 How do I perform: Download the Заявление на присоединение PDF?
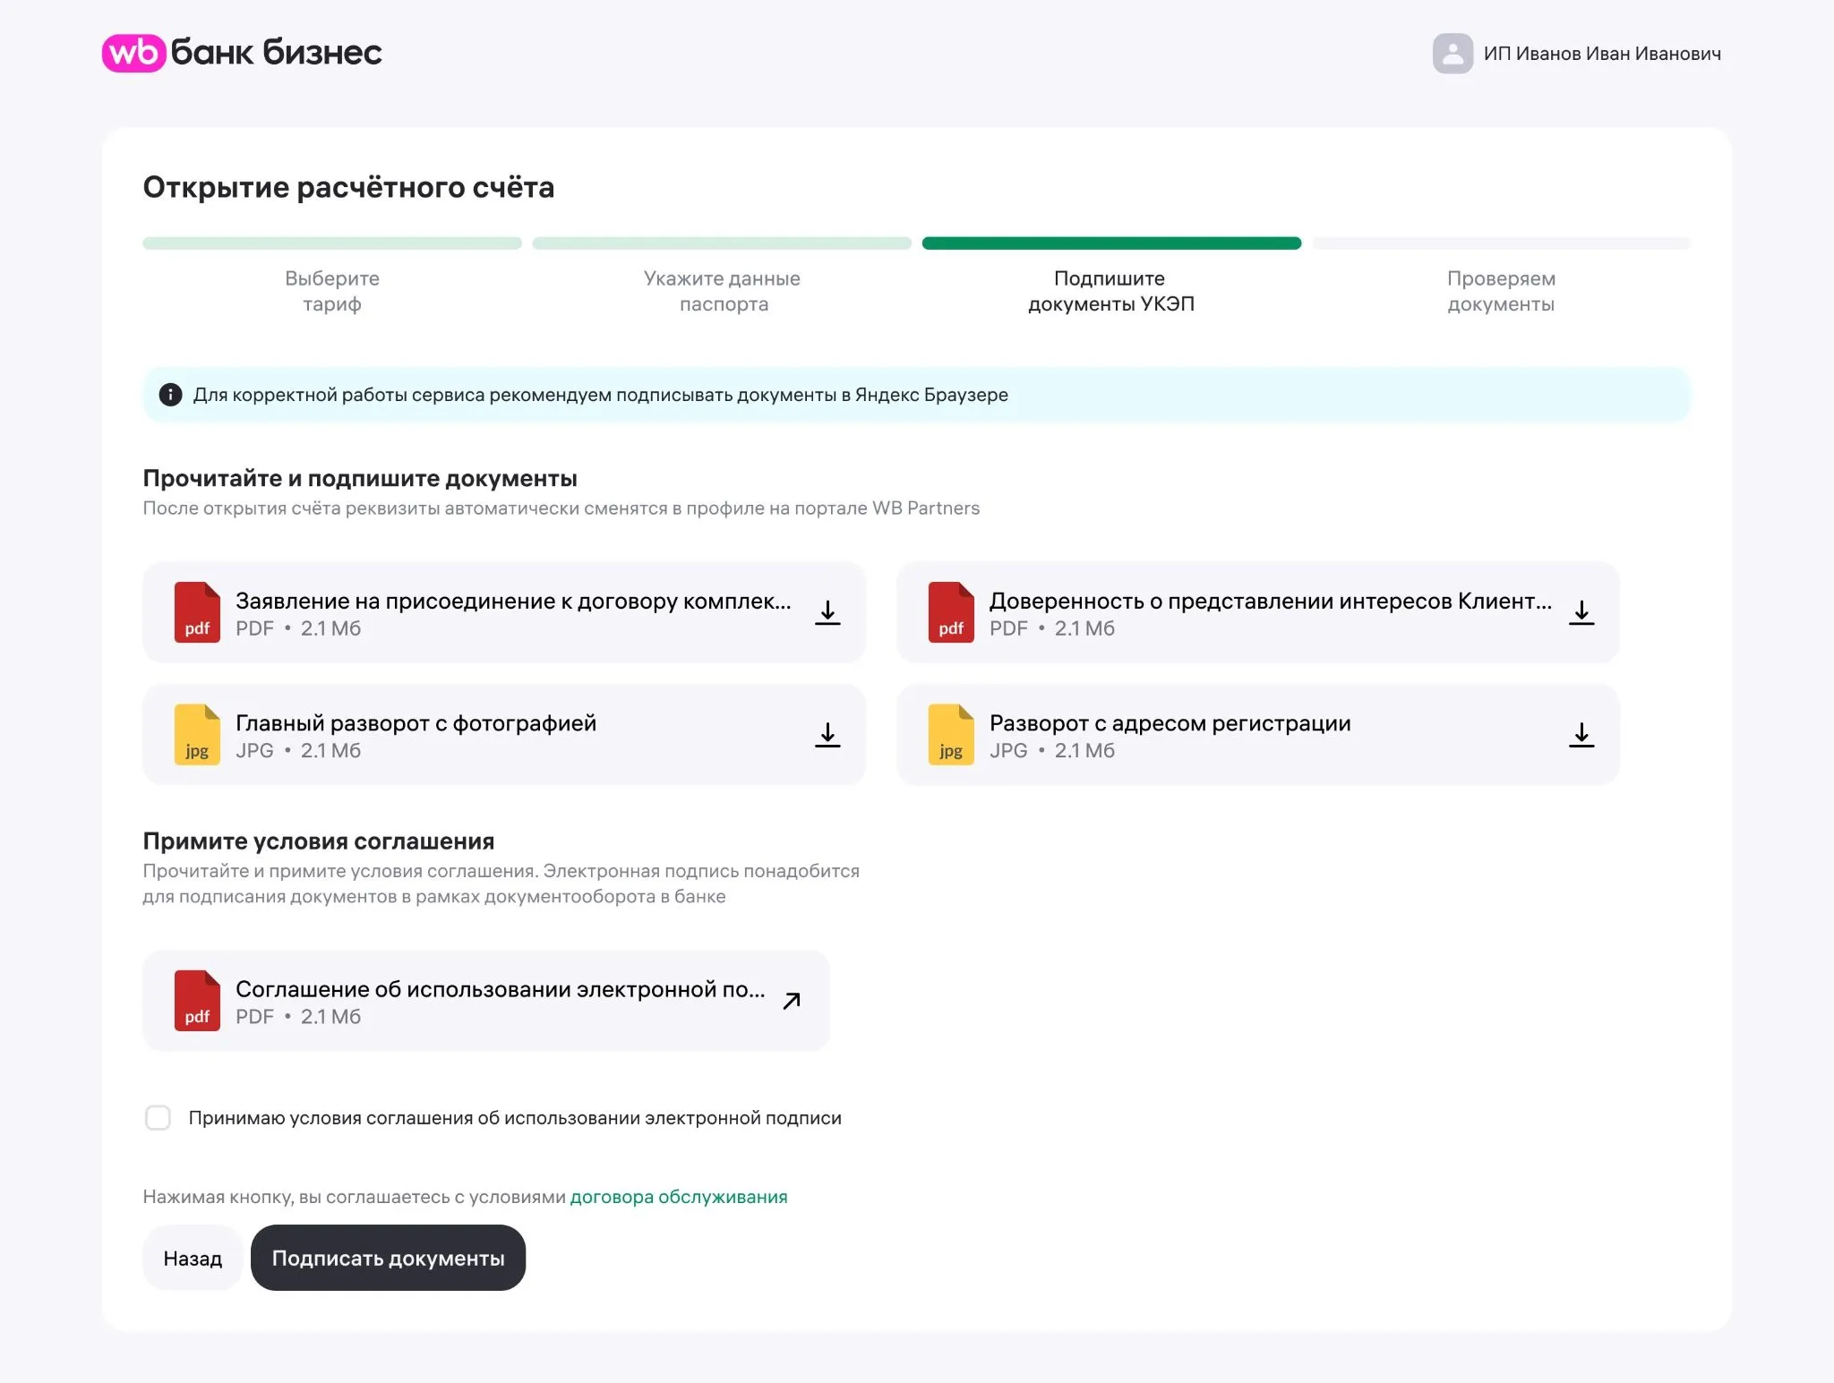pos(827,612)
